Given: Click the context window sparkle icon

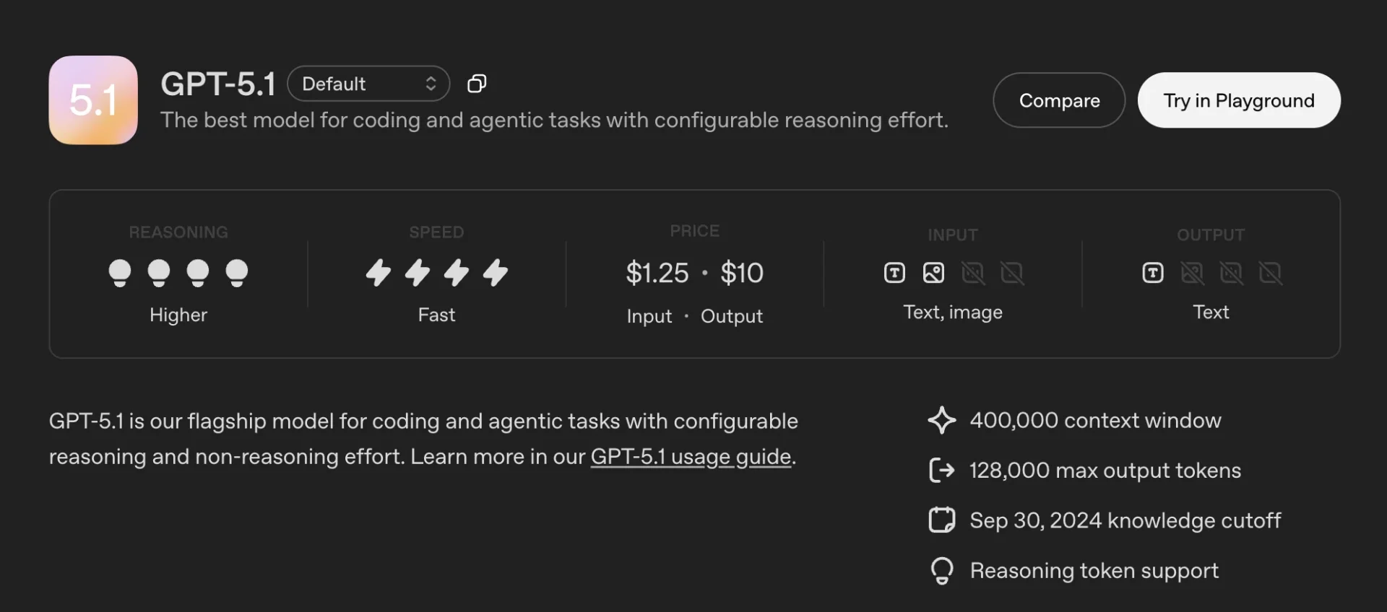Looking at the screenshot, I should (941, 420).
